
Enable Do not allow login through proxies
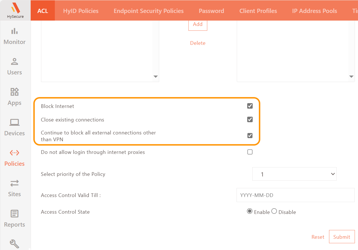coord(250,152)
